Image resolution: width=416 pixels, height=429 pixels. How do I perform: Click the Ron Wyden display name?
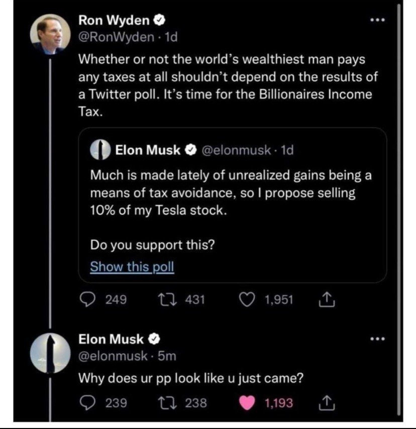click(115, 21)
